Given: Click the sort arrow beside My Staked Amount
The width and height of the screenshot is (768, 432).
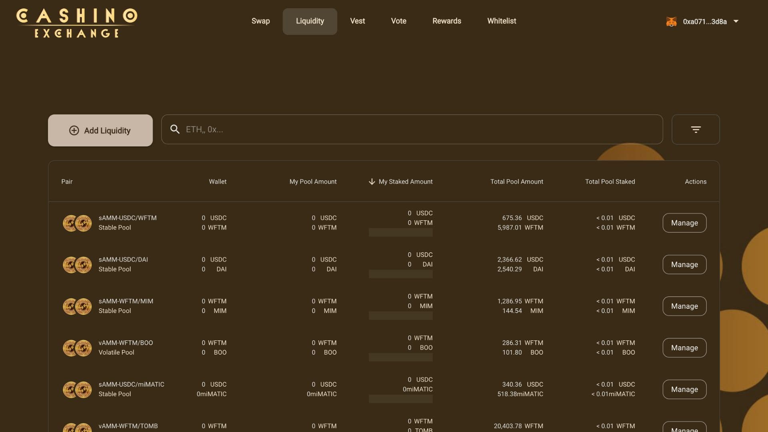Looking at the screenshot, I should click(x=372, y=182).
